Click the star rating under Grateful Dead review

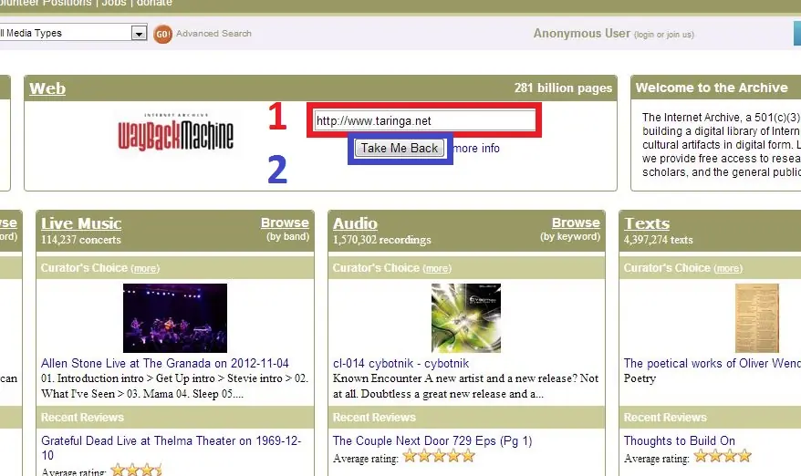137,470
